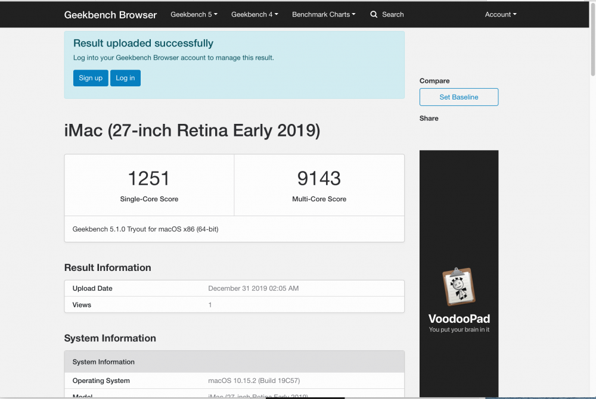Click the Compare sidebar heading
This screenshot has width=596, height=399.
point(434,81)
